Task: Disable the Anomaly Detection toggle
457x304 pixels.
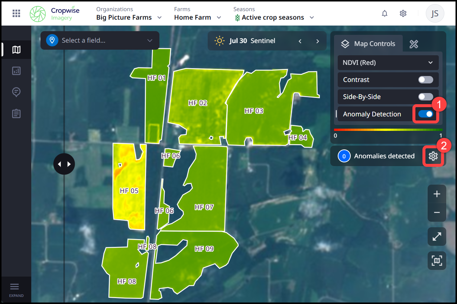Action: pos(425,114)
